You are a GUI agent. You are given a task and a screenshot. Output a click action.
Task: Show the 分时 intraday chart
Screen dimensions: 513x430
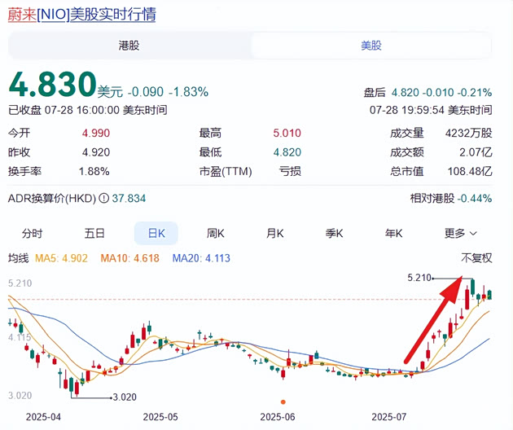point(33,234)
